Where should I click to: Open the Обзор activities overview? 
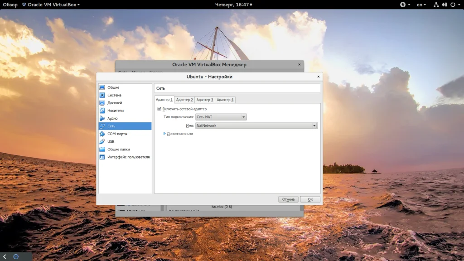pyautogui.click(x=10, y=4)
